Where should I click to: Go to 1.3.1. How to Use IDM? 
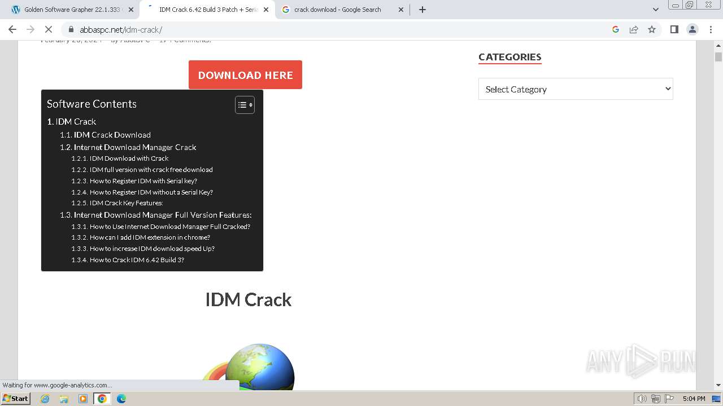point(160,227)
